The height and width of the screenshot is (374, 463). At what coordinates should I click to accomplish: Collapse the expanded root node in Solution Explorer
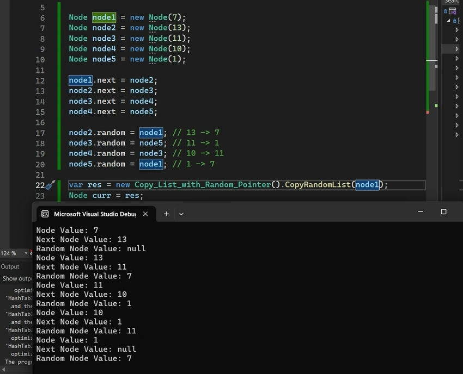tap(448, 21)
